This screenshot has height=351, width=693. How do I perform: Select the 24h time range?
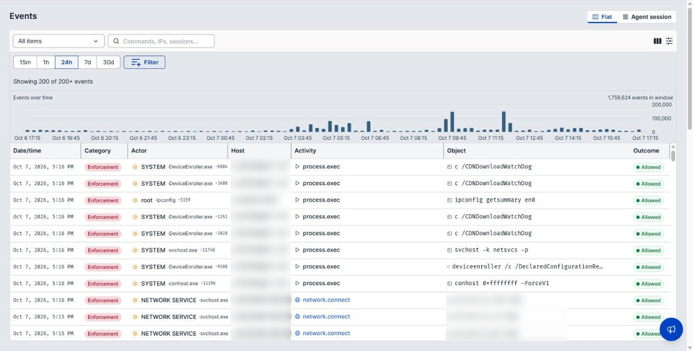[x=66, y=62]
